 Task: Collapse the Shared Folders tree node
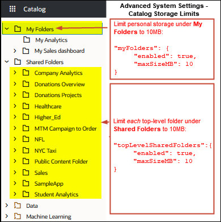(7, 62)
